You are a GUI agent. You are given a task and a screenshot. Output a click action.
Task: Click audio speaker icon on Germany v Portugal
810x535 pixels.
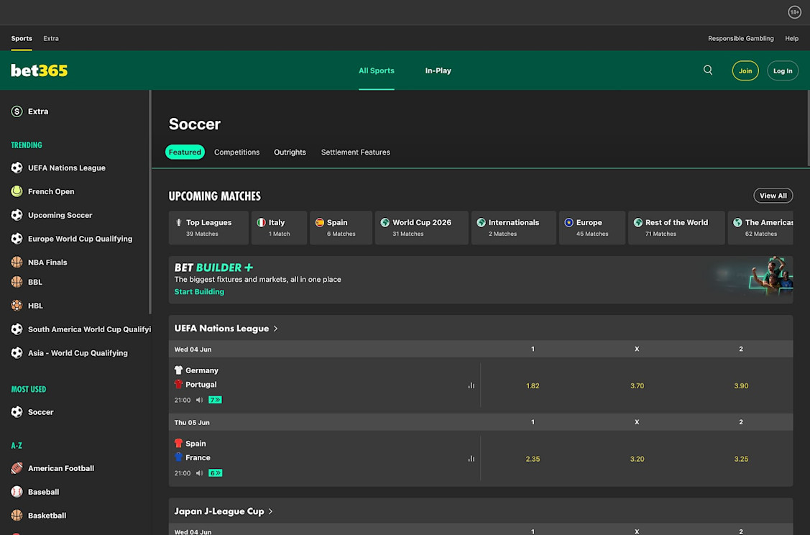coord(199,400)
